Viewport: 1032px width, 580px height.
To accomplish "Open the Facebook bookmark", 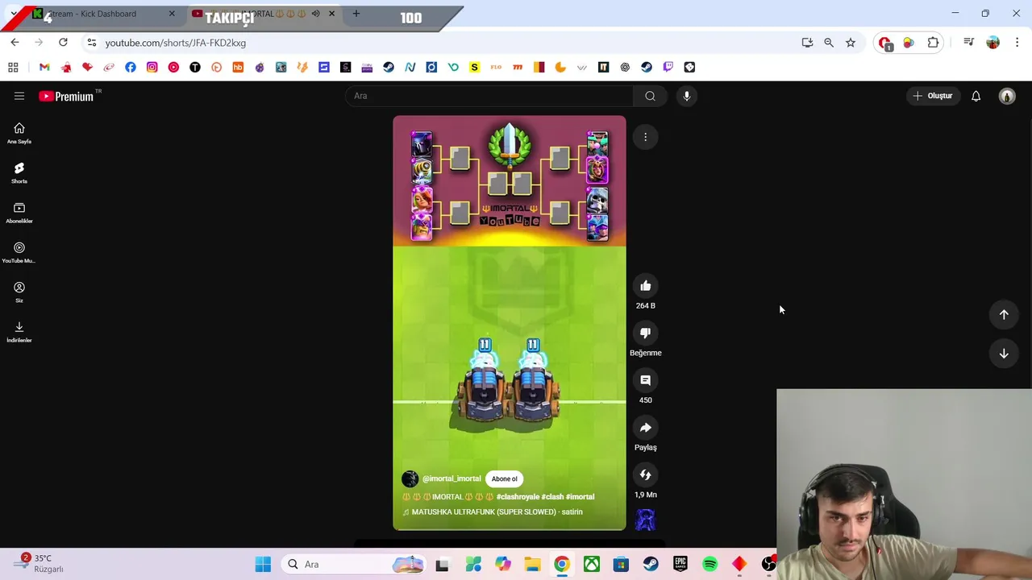I will [131, 68].
